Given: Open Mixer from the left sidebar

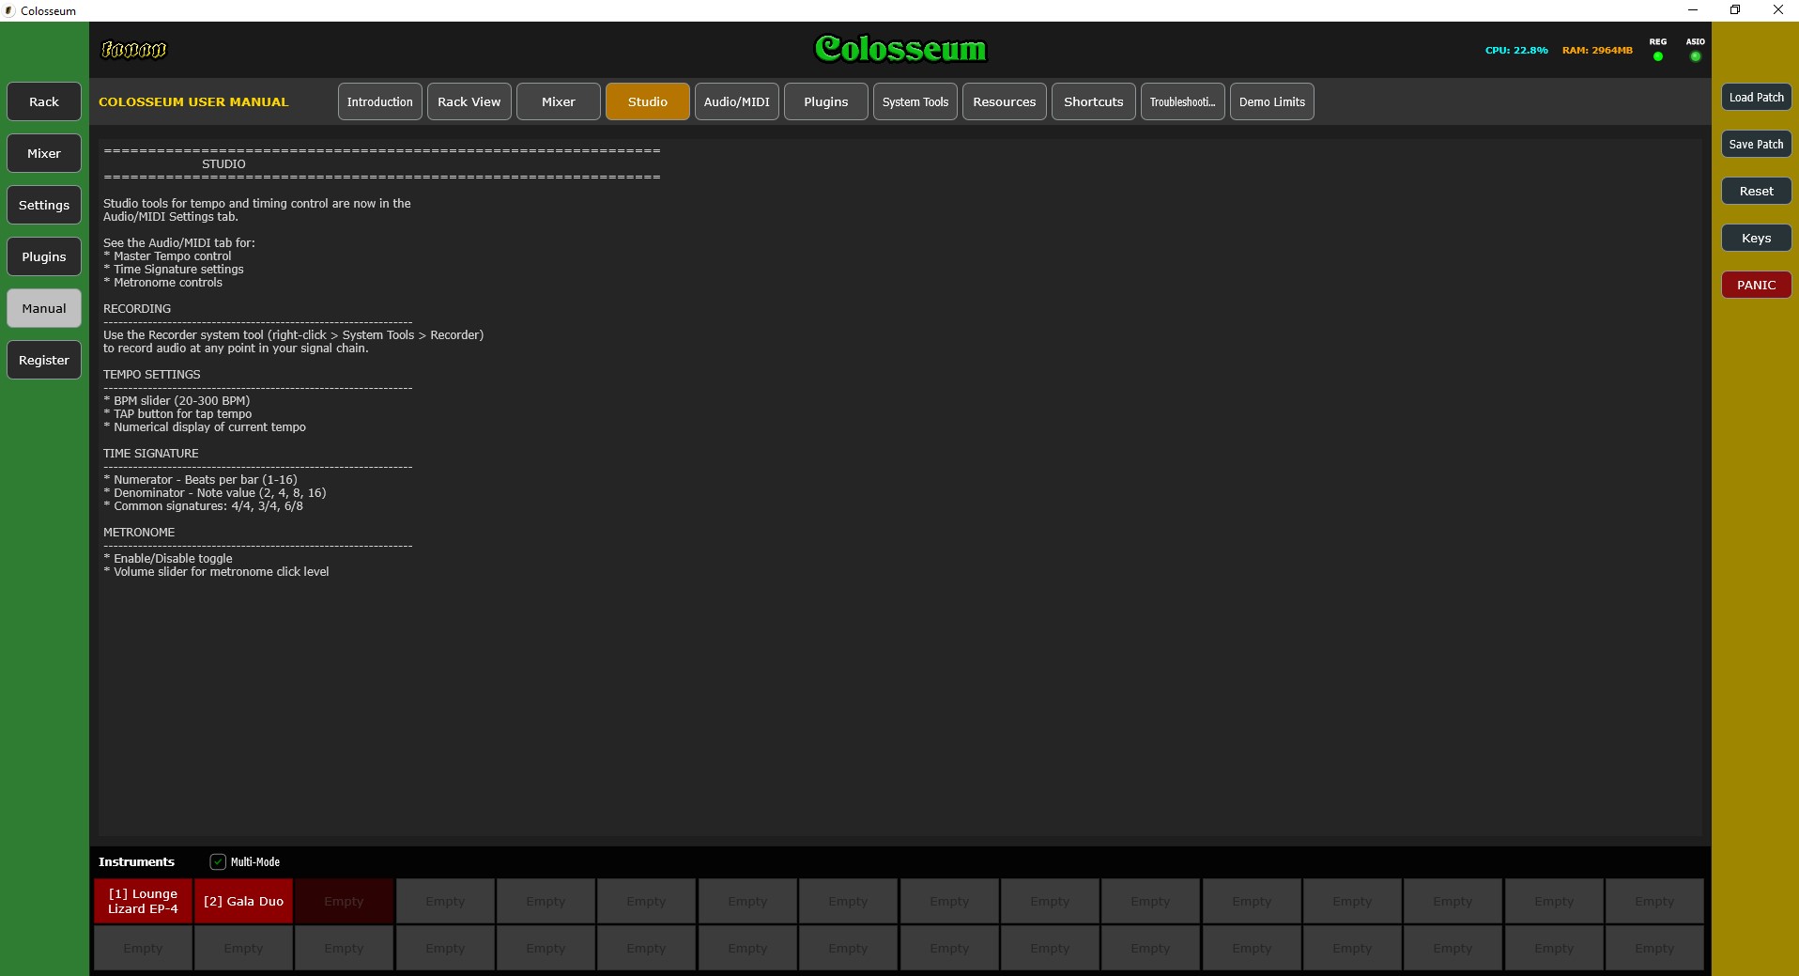Looking at the screenshot, I should (44, 153).
